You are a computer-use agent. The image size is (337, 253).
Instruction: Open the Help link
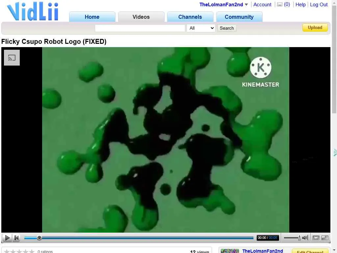[300, 5]
